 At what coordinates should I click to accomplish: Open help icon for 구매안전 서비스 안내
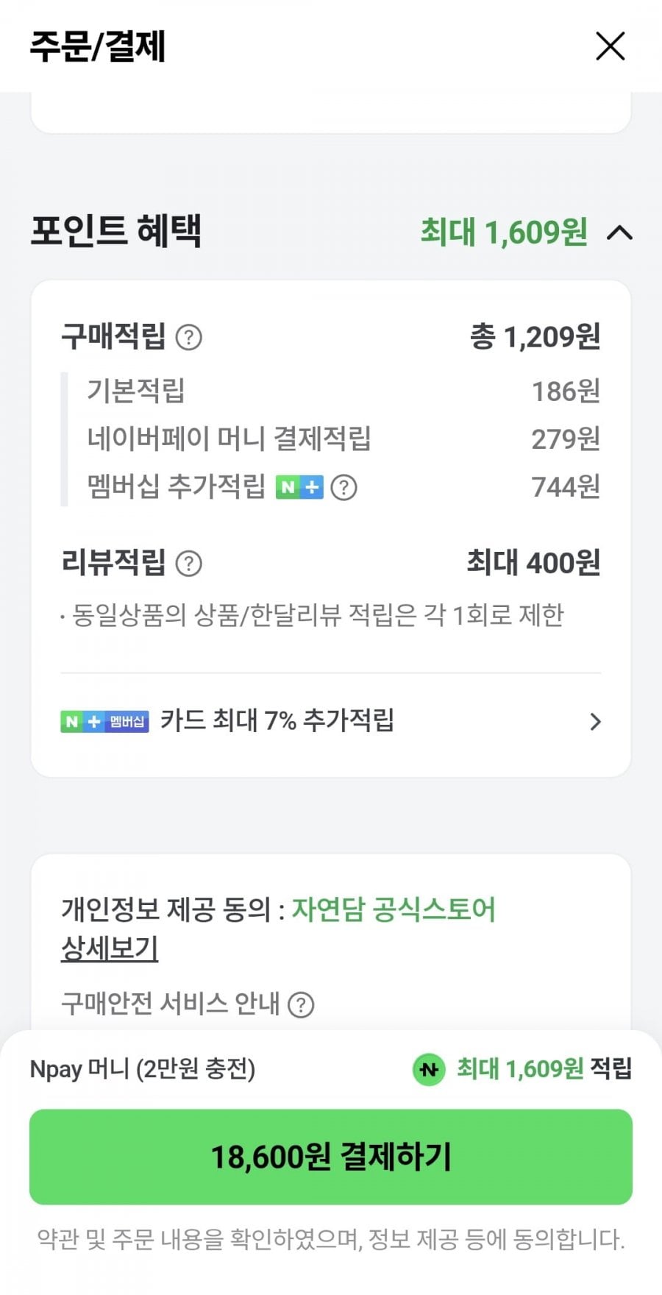click(x=301, y=1004)
